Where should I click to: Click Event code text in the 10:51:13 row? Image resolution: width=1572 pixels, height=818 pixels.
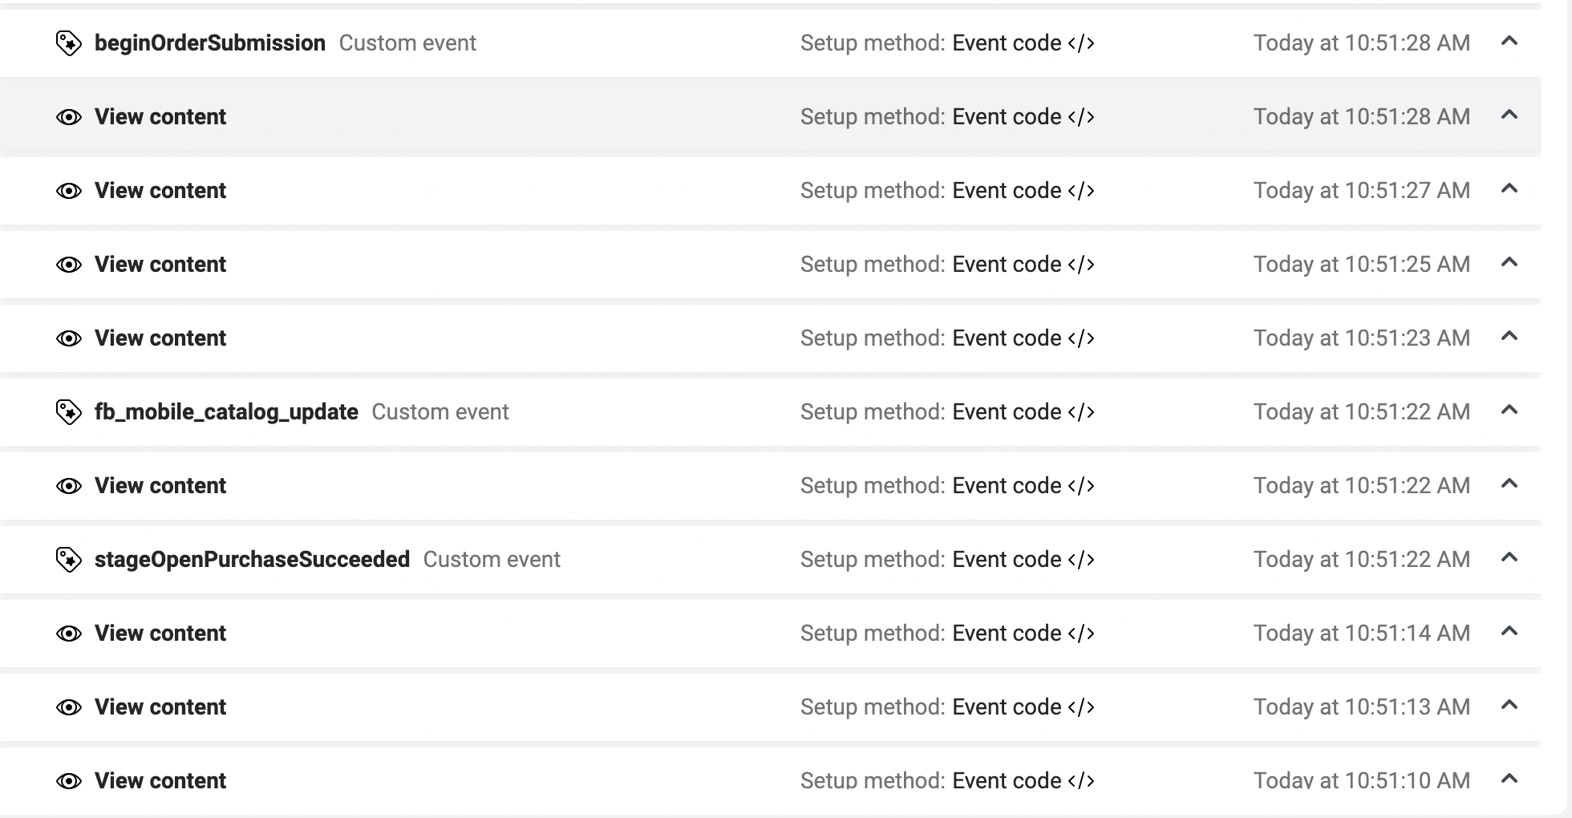[x=1007, y=707]
